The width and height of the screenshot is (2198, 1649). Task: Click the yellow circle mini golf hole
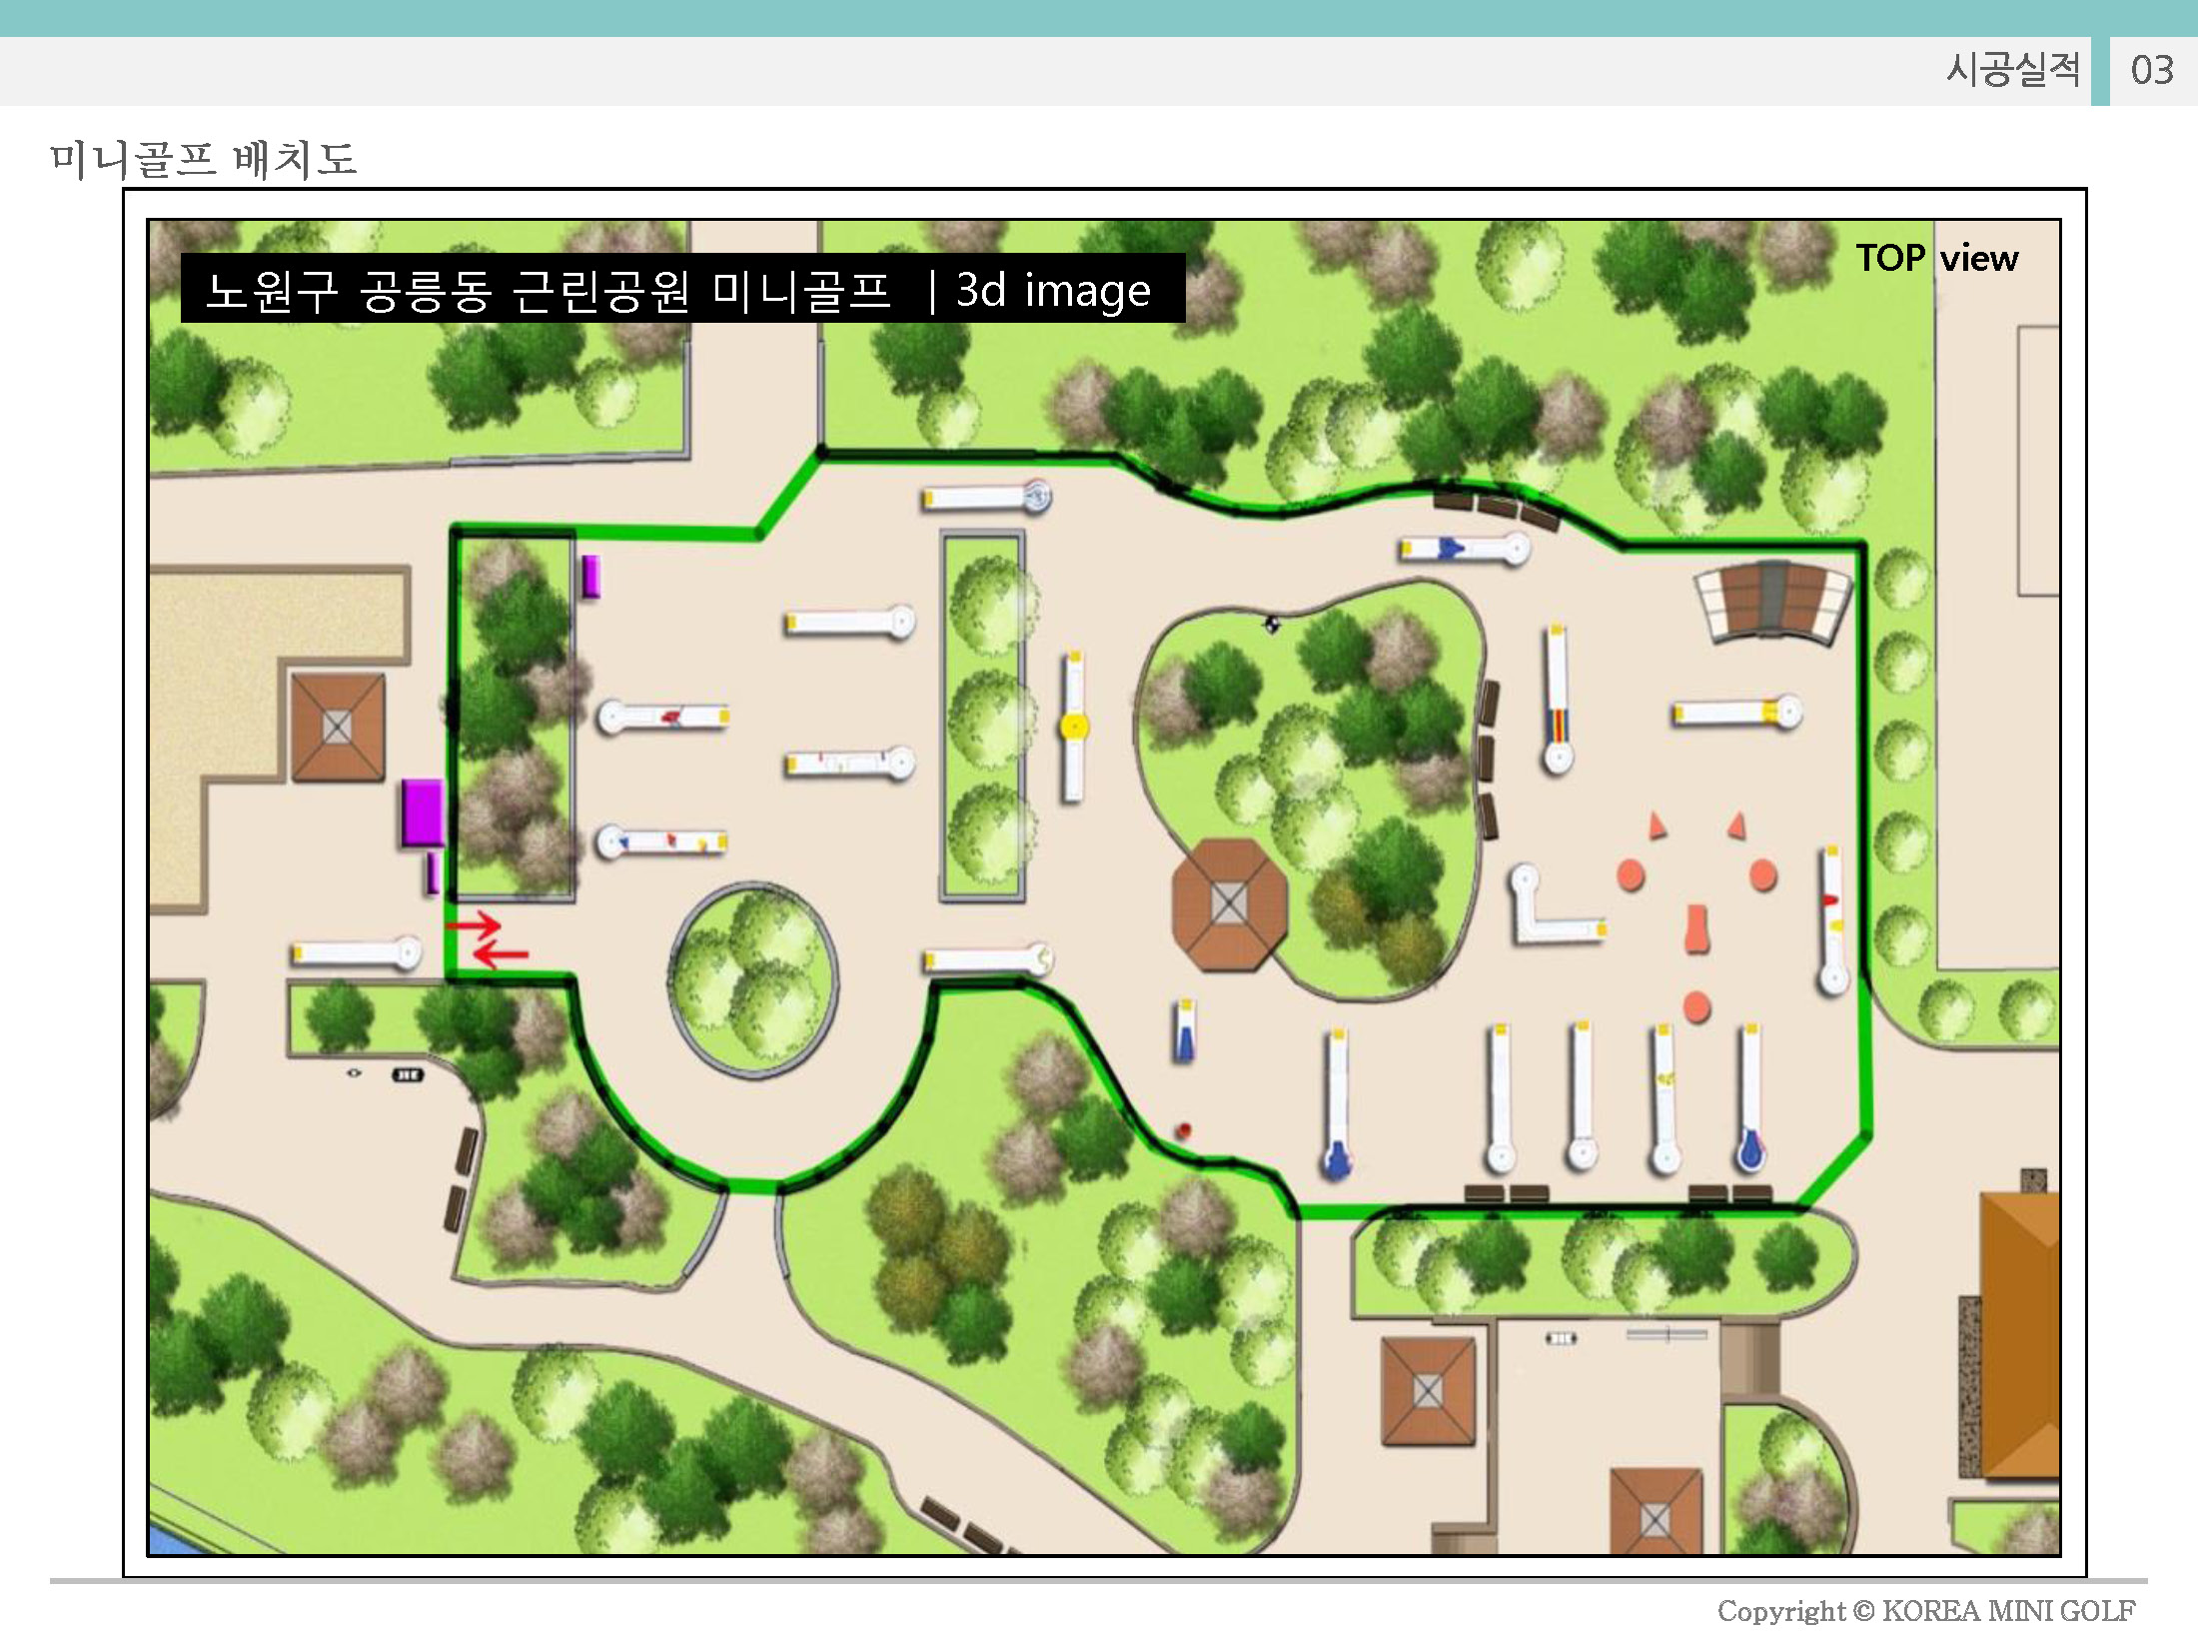point(1073,727)
